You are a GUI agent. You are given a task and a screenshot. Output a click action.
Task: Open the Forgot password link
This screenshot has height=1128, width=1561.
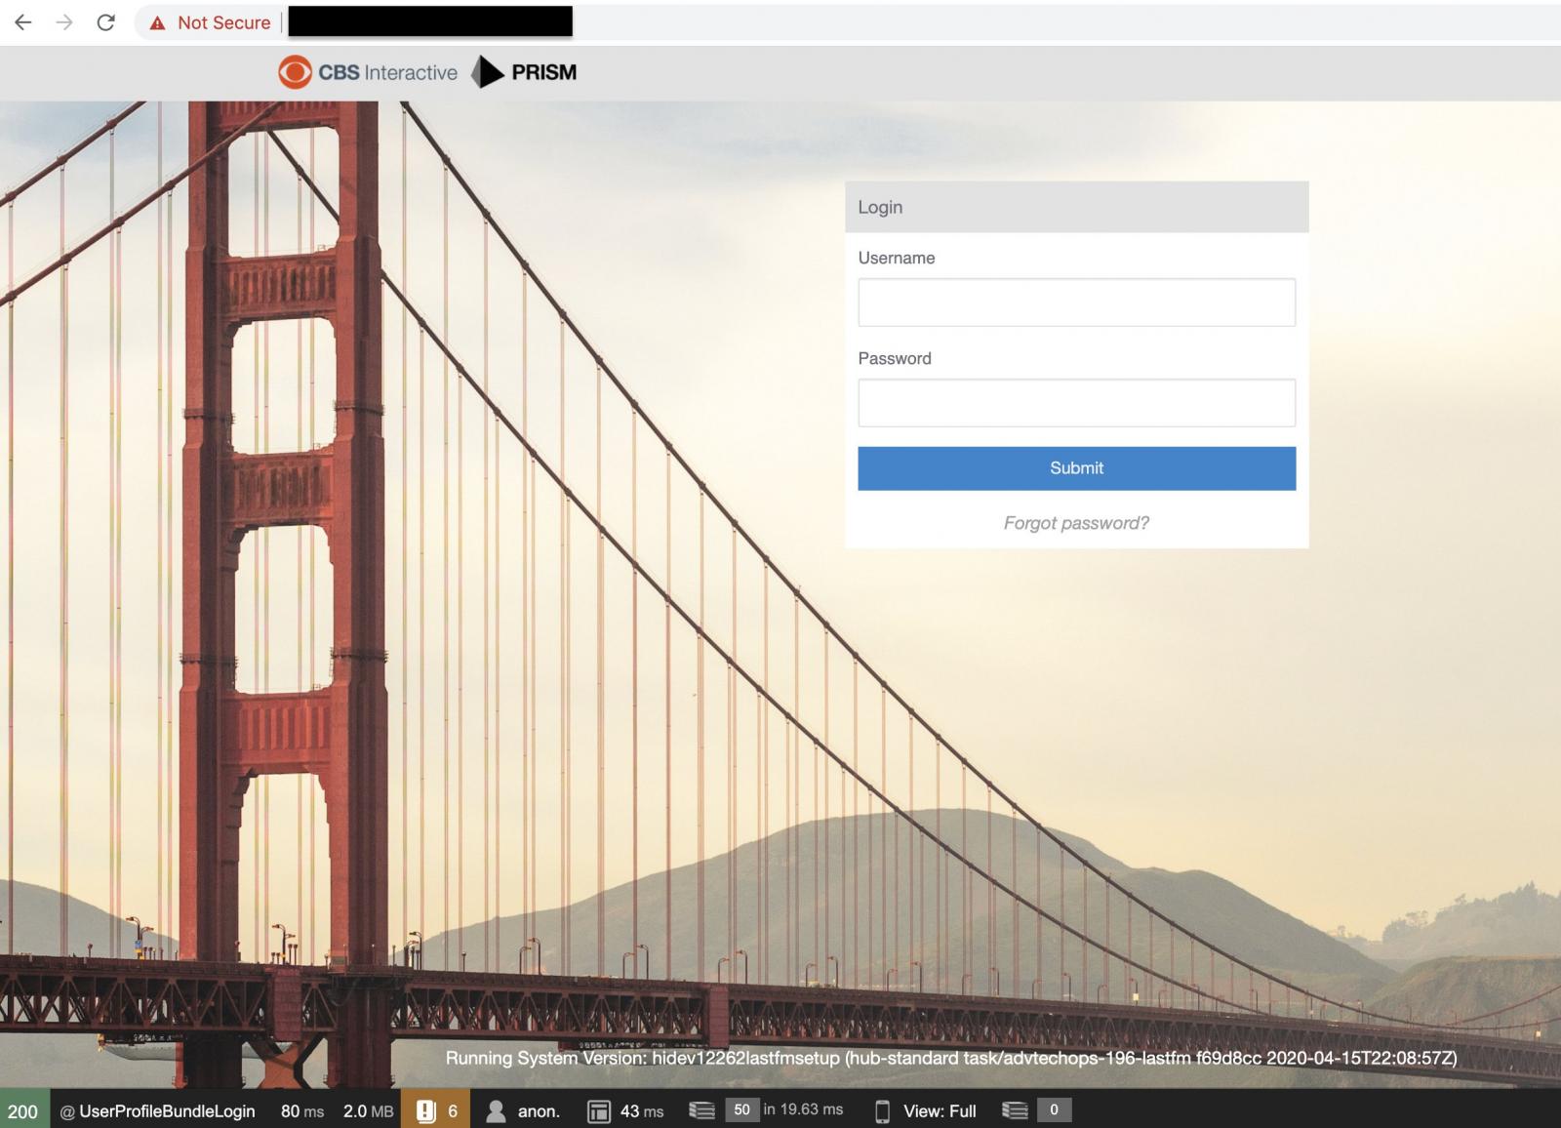tap(1076, 523)
